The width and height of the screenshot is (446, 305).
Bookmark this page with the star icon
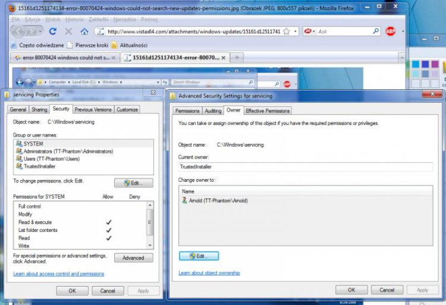[x=287, y=32]
